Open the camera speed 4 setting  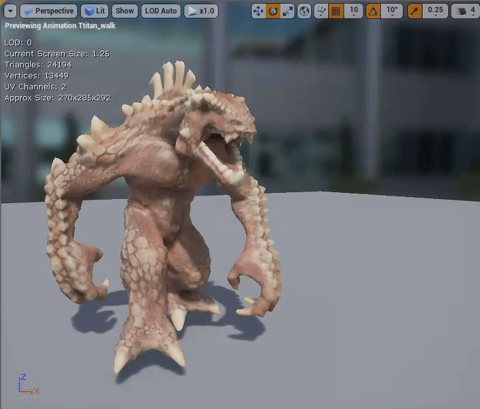click(466, 12)
